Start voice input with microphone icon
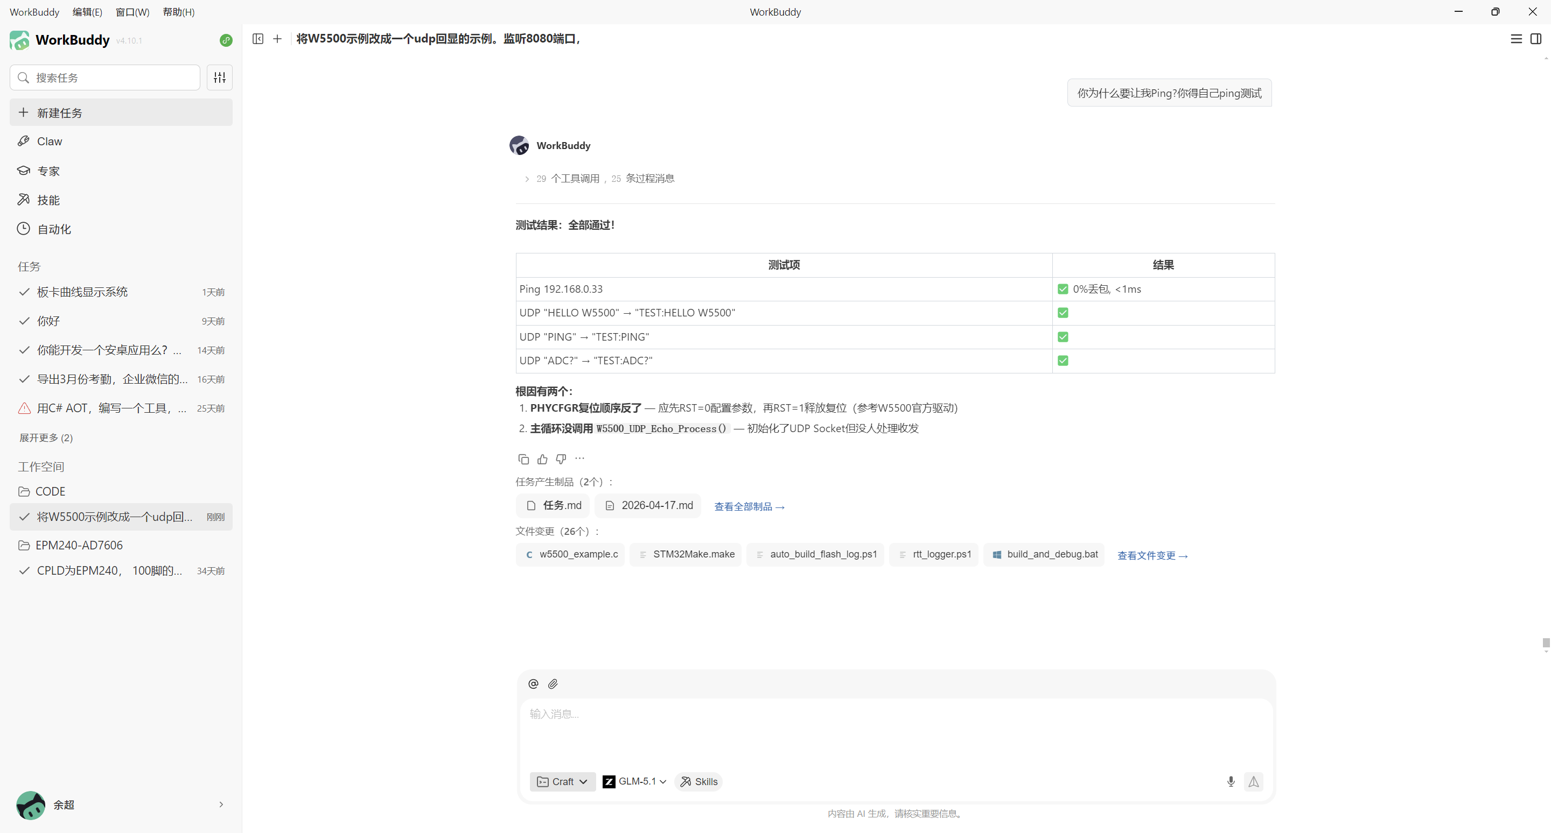 pyautogui.click(x=1231, y=781)
